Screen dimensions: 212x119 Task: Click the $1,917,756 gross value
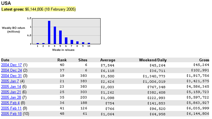pyautogui.click(x=198, y=76)
